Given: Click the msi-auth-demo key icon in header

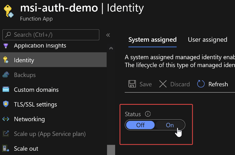Looking at the screenshot, I should [x=9, y=11].
